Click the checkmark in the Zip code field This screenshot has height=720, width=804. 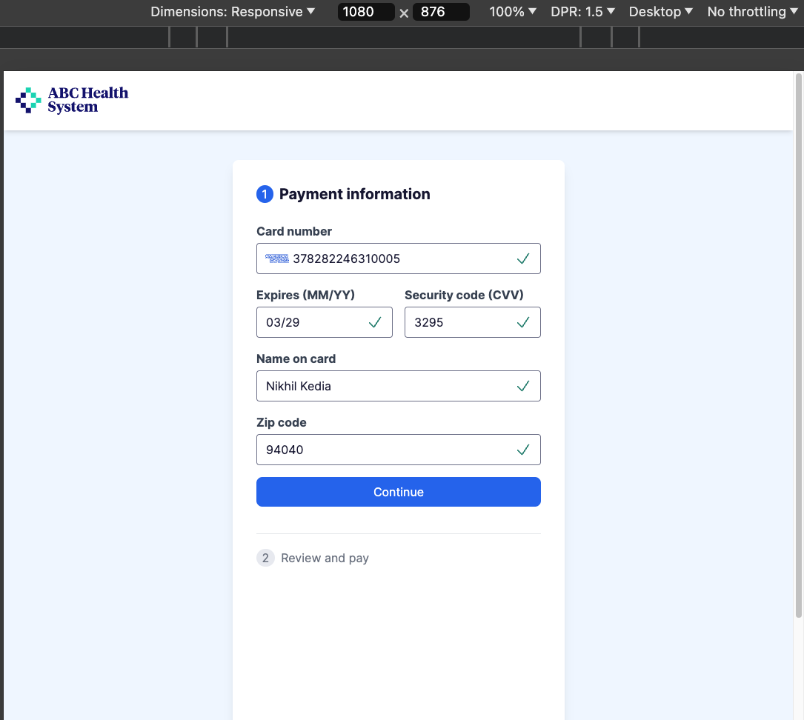click(523, 450)
